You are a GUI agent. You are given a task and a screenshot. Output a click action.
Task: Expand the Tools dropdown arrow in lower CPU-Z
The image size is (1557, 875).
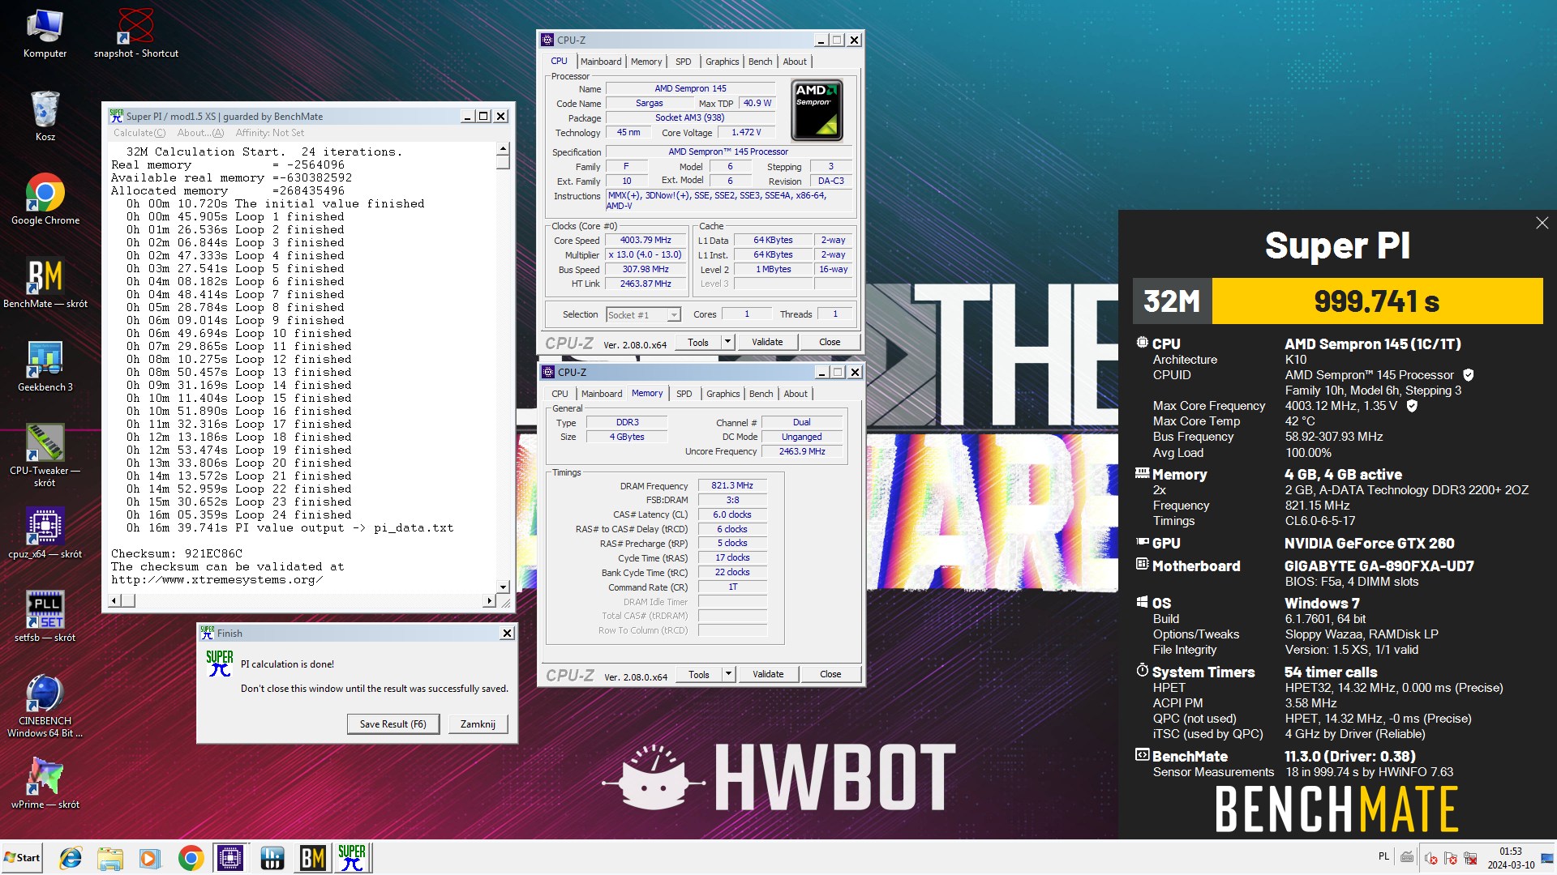[728, 674]
